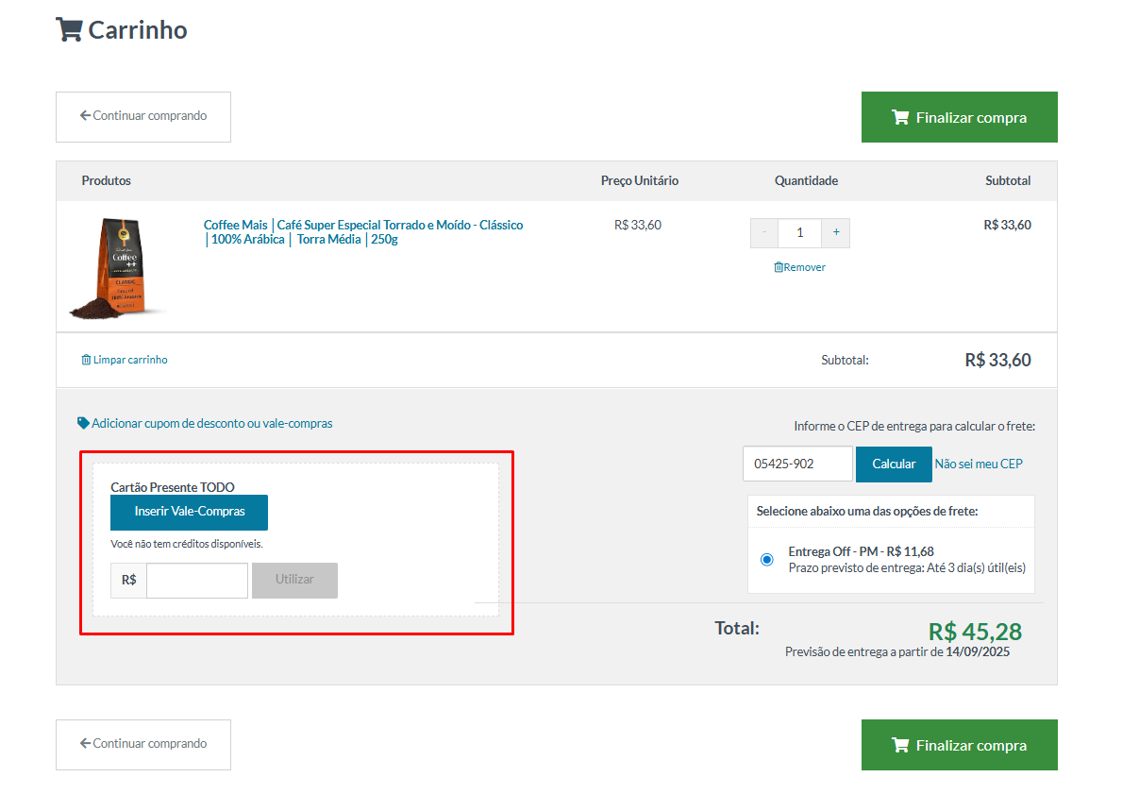Click the trash icon beside Limpar carrinho

pos(87,360)
